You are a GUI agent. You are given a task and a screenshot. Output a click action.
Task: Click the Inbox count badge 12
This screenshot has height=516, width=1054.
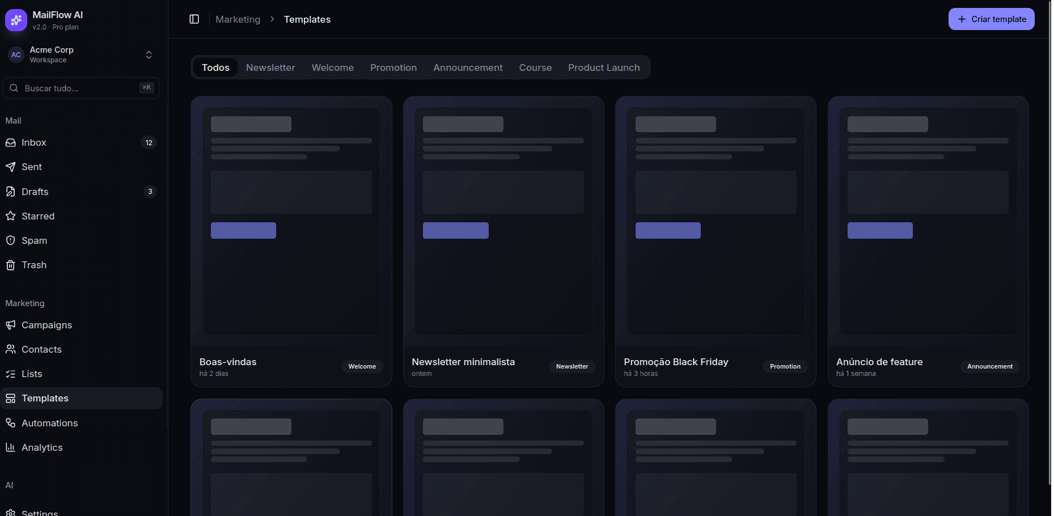149,142
